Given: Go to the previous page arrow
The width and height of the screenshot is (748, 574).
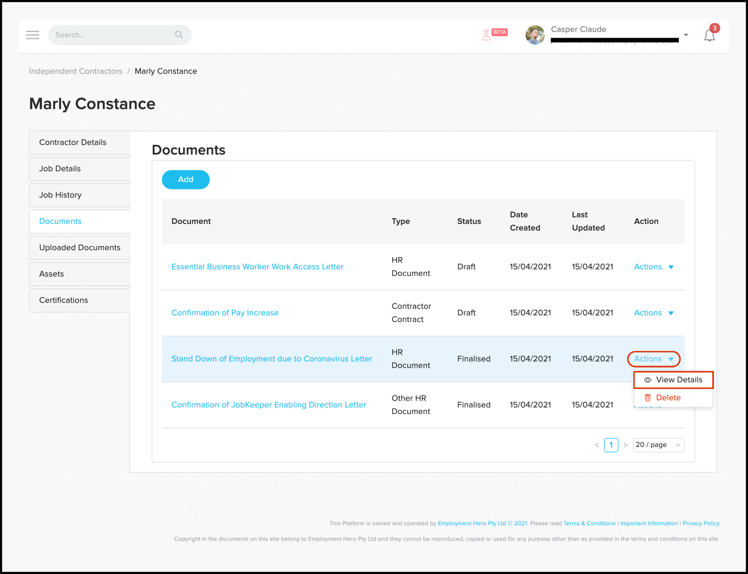Looking at the screenshot, I should tap(597, 445).
